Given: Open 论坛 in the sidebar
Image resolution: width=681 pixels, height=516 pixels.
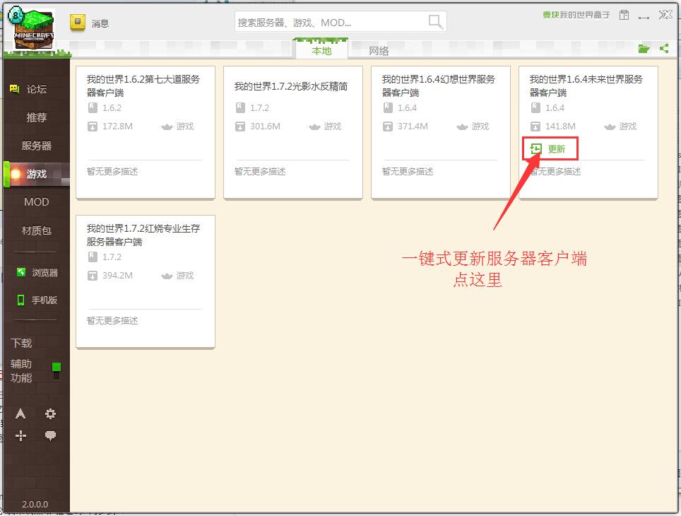Looking at the screenshot, I should (x=37, y=89).
